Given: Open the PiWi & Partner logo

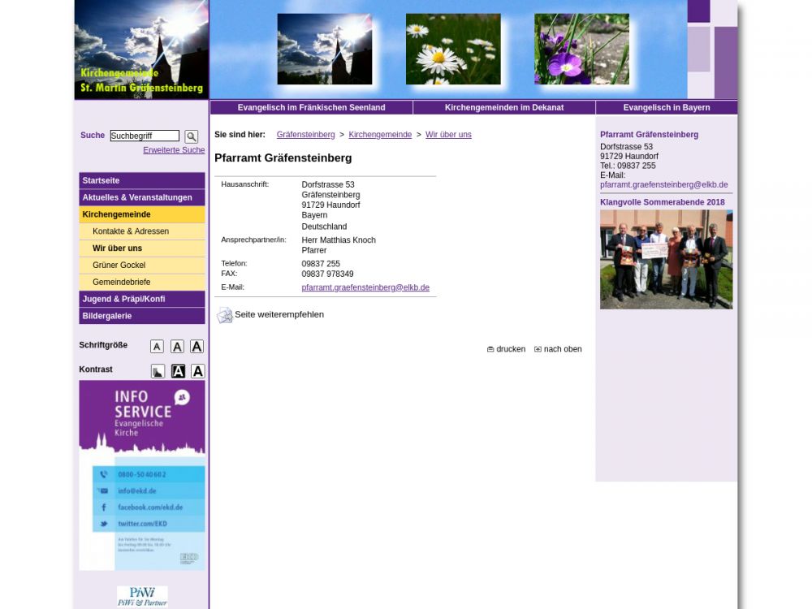Looking at the screenshot, I should [142, 597].
